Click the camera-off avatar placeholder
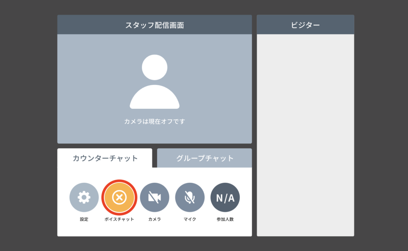This screenshot has width=408, height=251. coord(155,82)
